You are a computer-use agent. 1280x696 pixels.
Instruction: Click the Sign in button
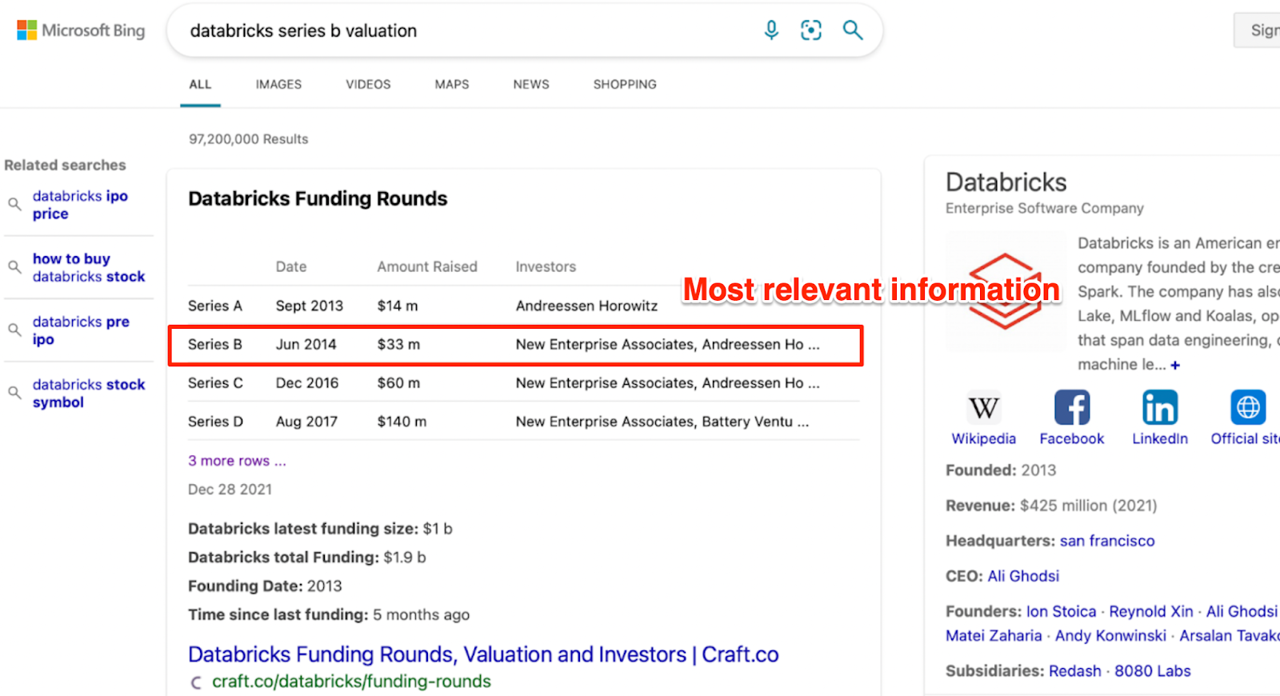click(1258, 30)
